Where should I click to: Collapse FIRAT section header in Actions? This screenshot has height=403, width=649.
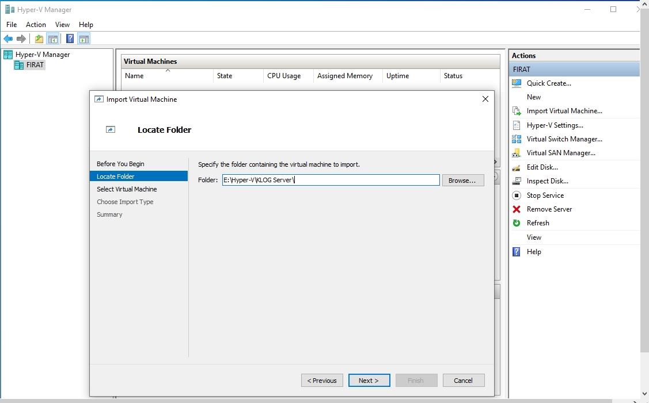(x=574, y=69)
